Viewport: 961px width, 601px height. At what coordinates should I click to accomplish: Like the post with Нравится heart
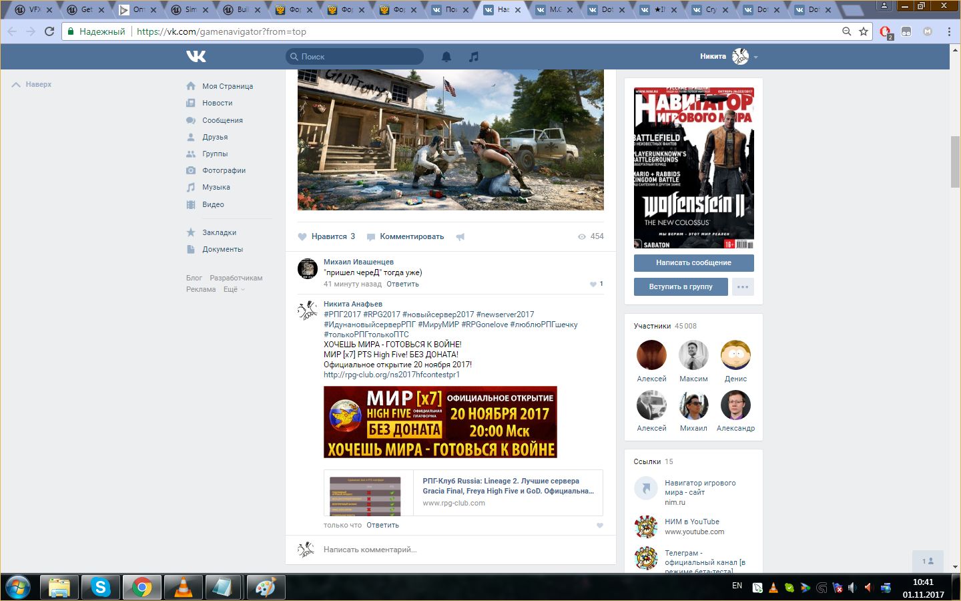tap(327, 236)
